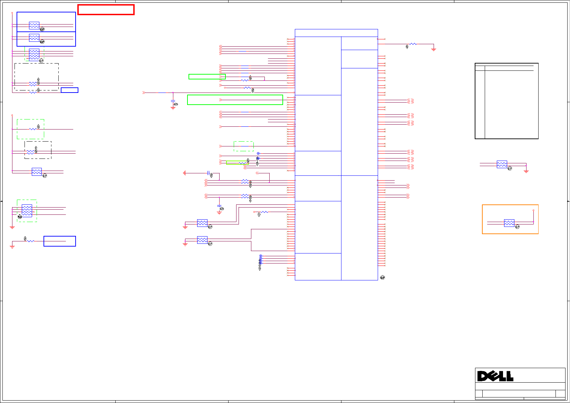Viewport: 570px width, 403px height.
Task: Click the resistor pack in the topmost blue box
Action: [34, 26]
